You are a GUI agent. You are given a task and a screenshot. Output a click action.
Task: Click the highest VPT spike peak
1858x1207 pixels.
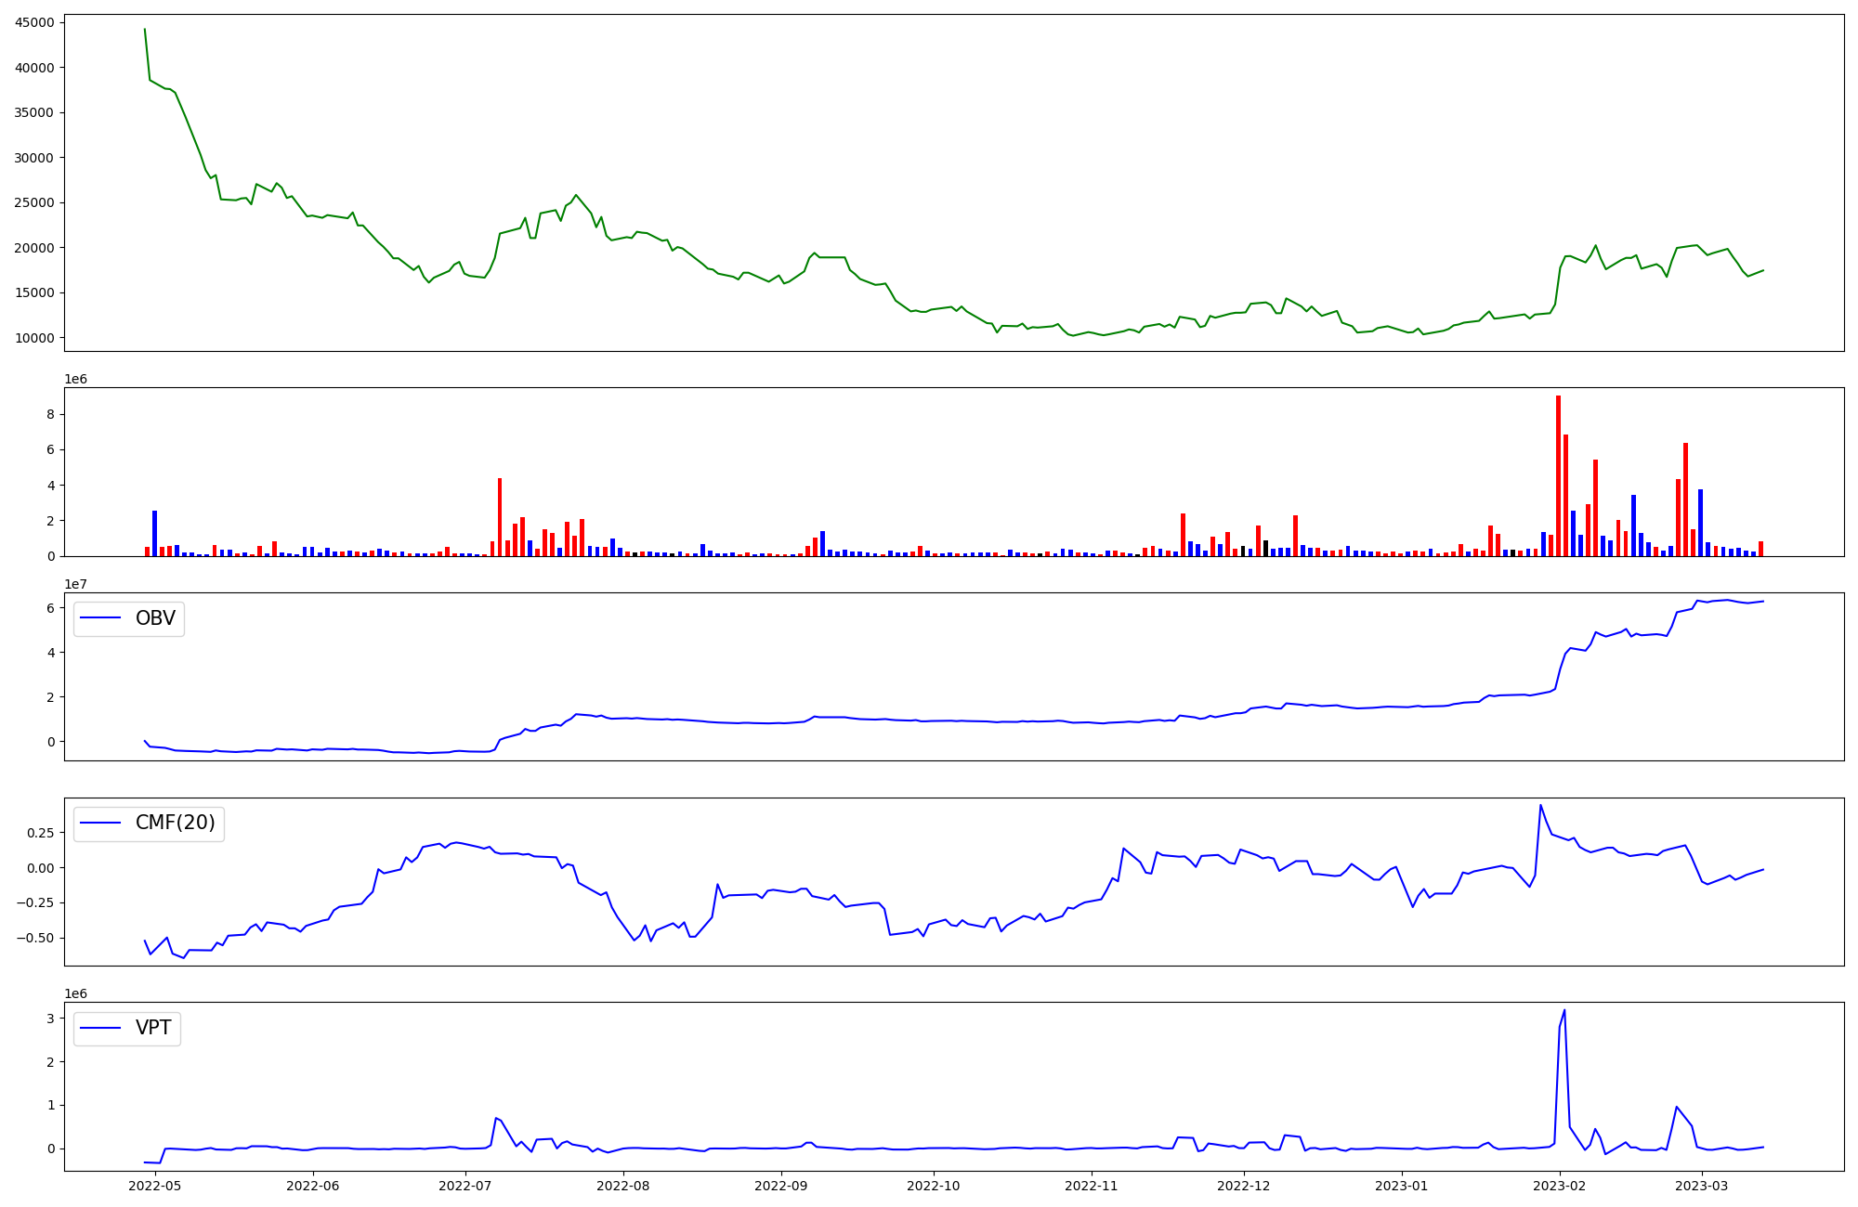pyautogui.click(x=1564, y=1010)
